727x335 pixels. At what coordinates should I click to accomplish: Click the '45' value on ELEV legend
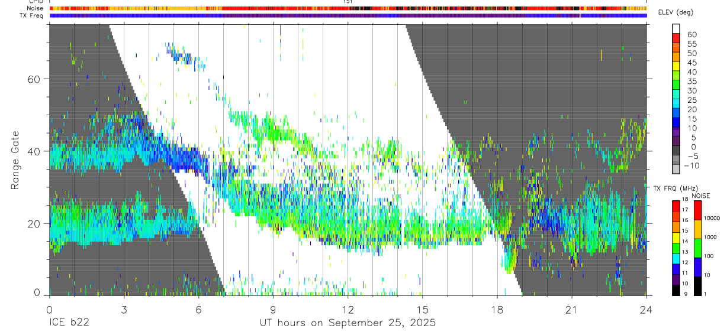tap(691, 62)
